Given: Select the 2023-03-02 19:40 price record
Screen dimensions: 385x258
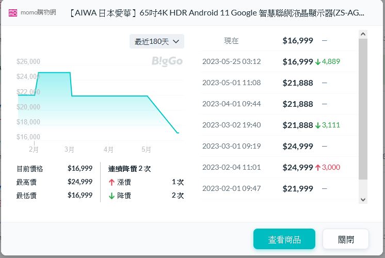Looking at the screenshot, I should 231,125.
